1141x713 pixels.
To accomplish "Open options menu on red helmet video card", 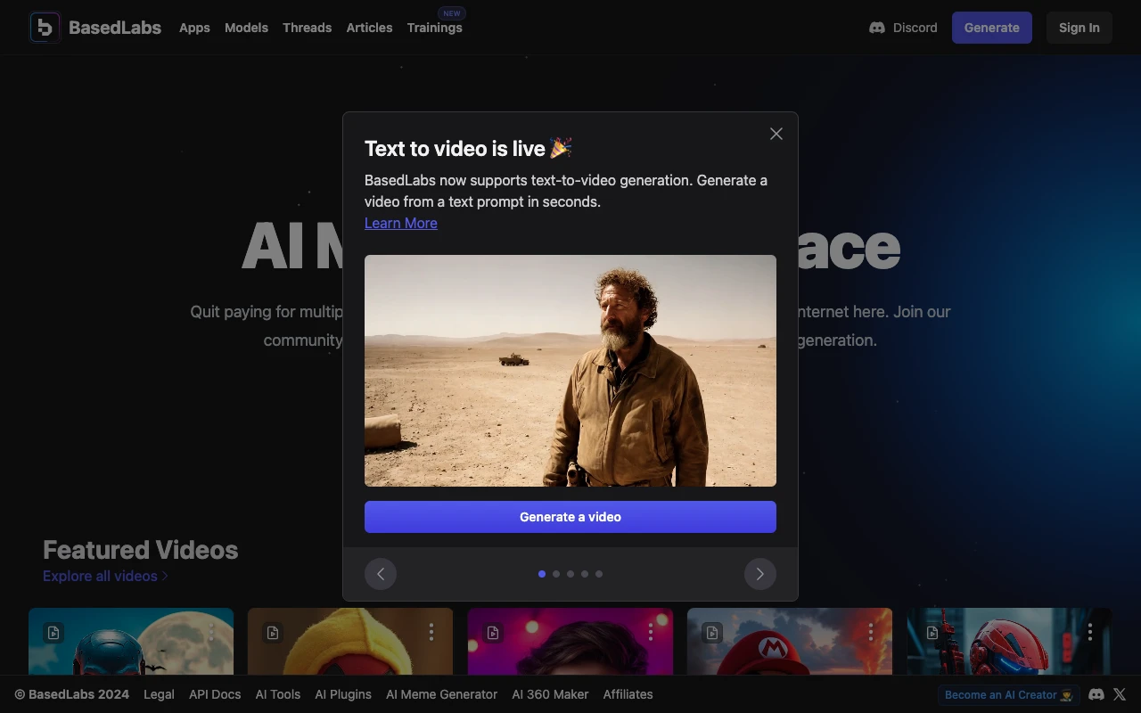I will pyautogui.click(x=1089, y=632).
